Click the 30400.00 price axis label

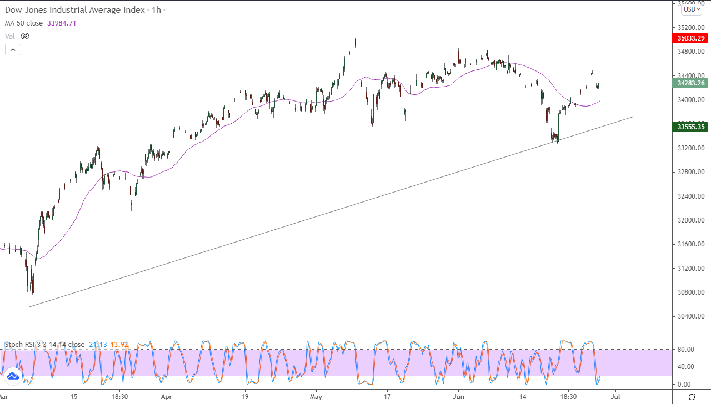690,316
